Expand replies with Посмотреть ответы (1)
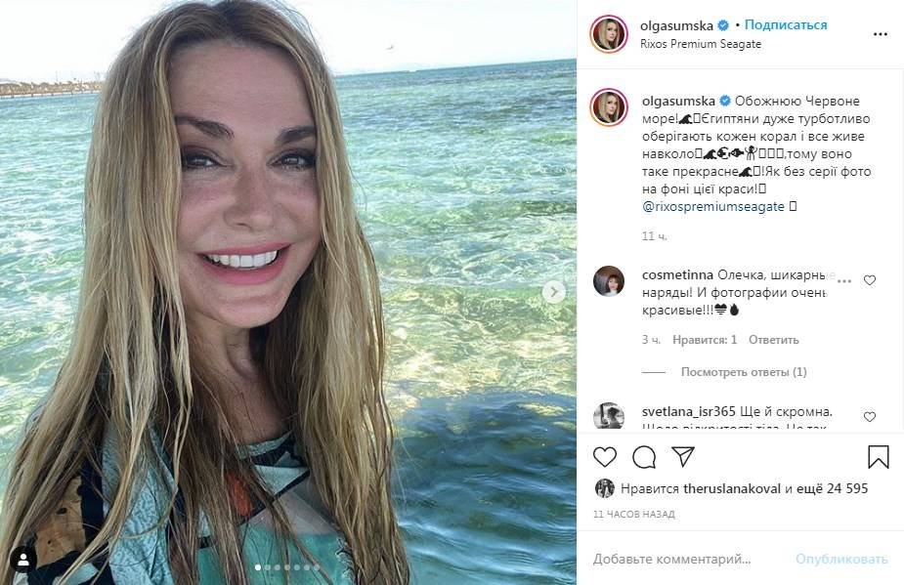The image size is (904, 585). coord(744,372)
